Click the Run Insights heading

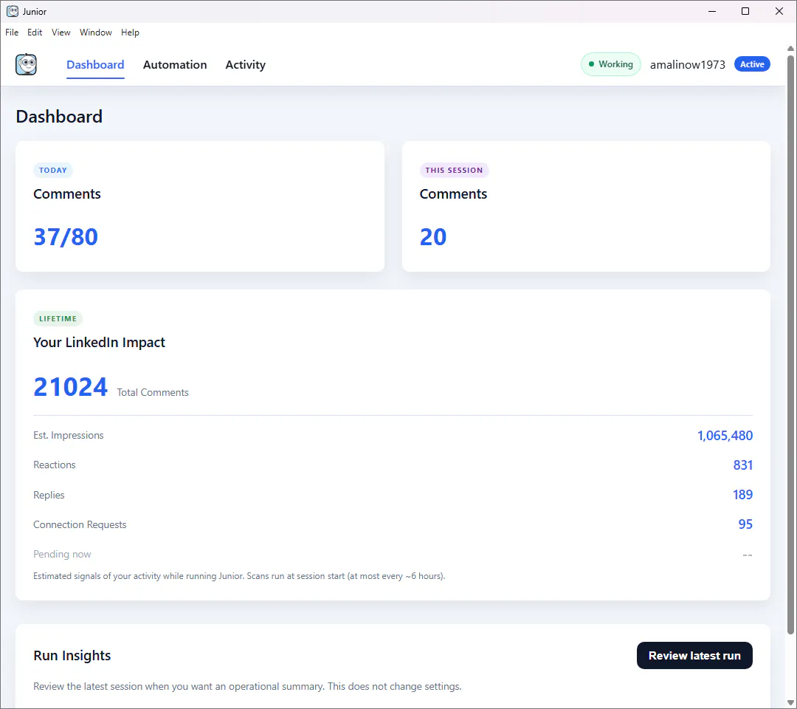pos(72,655)
